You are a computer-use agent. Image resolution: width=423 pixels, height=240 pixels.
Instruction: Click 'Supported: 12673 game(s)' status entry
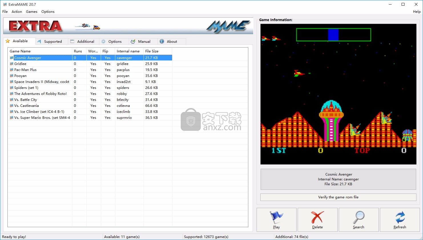click(206, 237)
